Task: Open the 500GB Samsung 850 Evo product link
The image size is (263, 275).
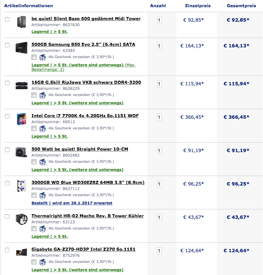Action: [83, 44]
